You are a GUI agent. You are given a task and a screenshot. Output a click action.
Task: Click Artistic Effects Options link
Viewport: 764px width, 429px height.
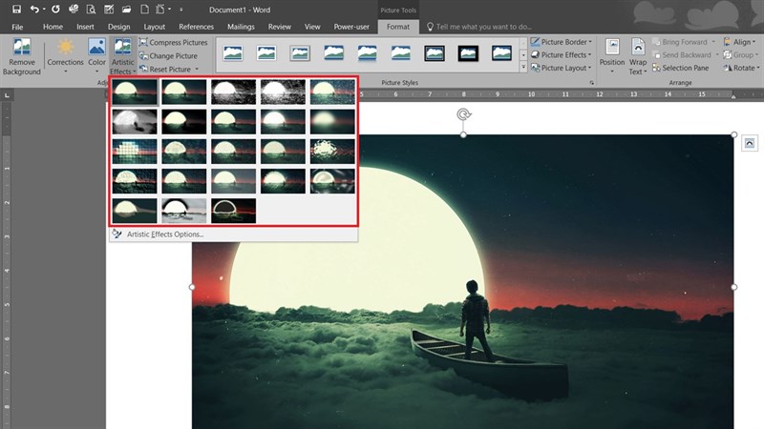click(x=164, y=234)
